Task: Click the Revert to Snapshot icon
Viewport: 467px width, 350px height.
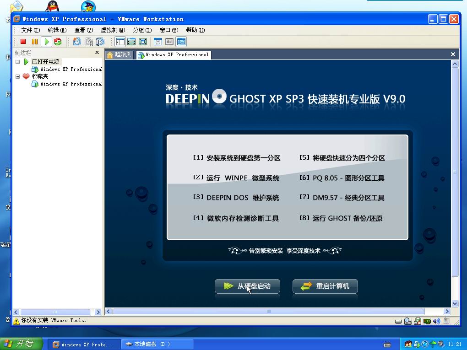Action: click(88, 42)
